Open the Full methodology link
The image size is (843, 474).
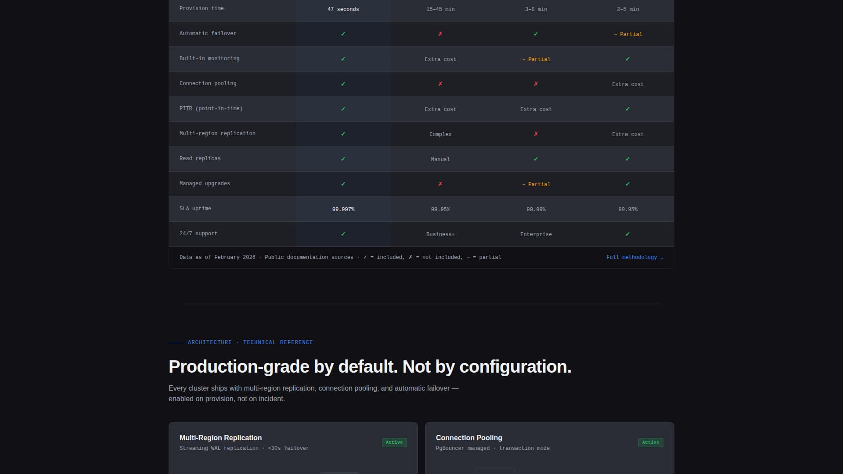(x=635, y=258)
